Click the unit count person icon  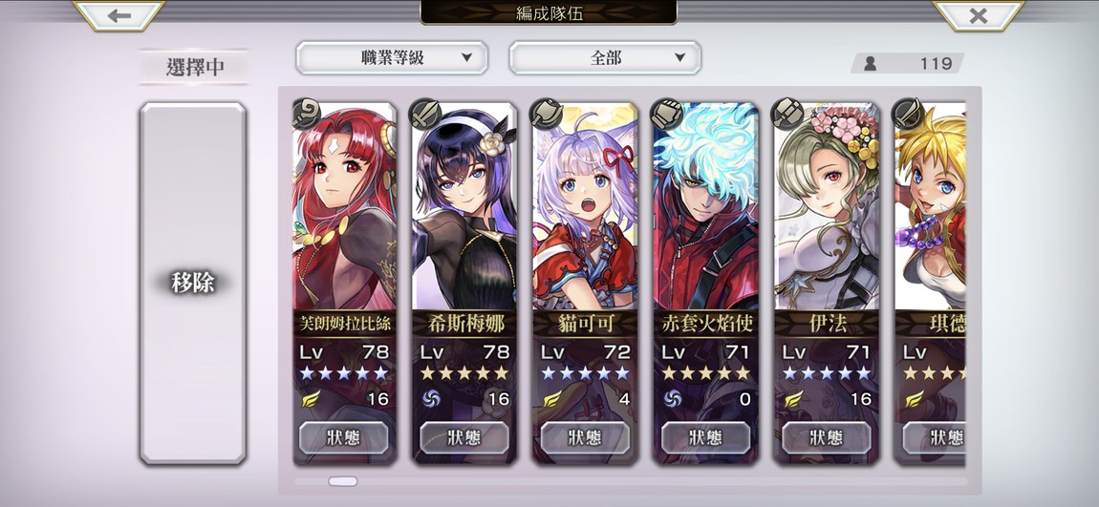tap(871, 64)
